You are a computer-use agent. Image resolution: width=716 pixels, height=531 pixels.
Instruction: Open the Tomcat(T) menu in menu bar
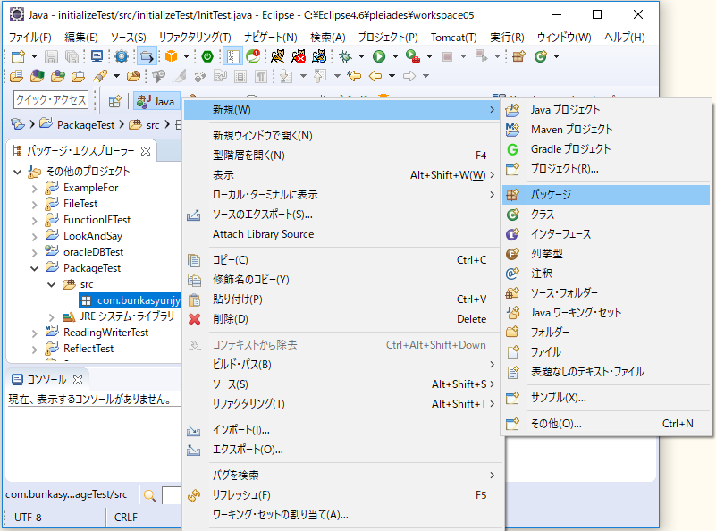point(453,37)
